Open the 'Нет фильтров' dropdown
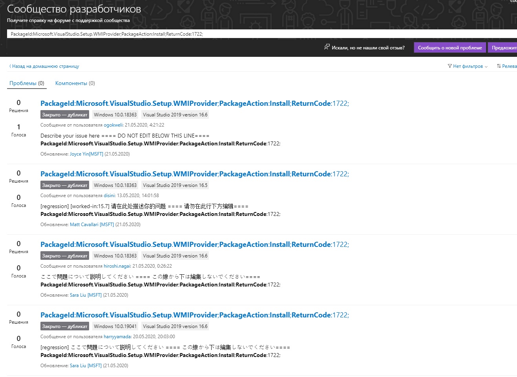Image resolution: width=517 pixels, height=377 pixels. 468,66
